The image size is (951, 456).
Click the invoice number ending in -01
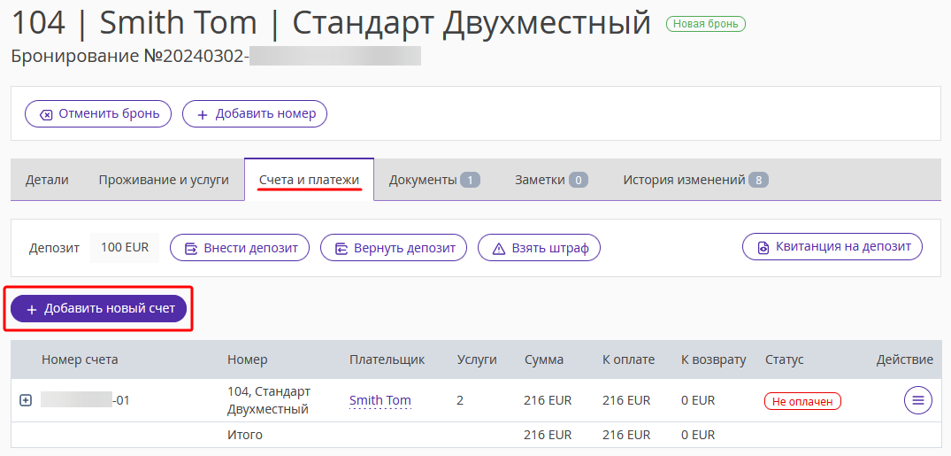click(85, 400)
